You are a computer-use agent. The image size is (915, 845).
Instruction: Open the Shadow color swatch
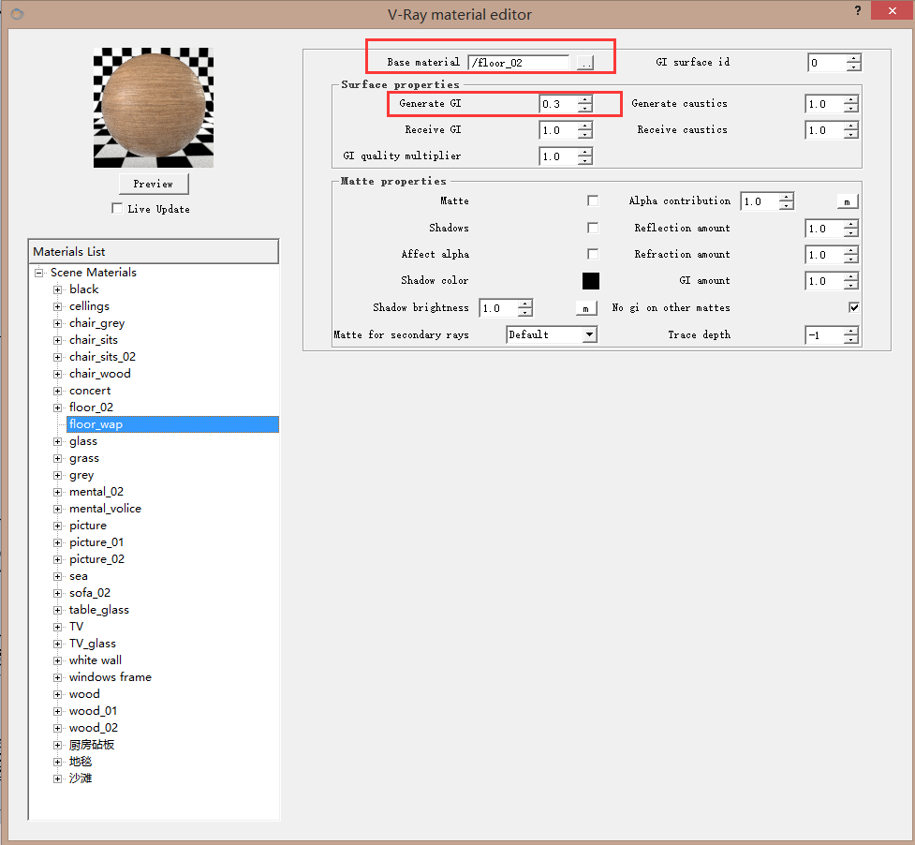pyautogui.click(x=591, y=281)
